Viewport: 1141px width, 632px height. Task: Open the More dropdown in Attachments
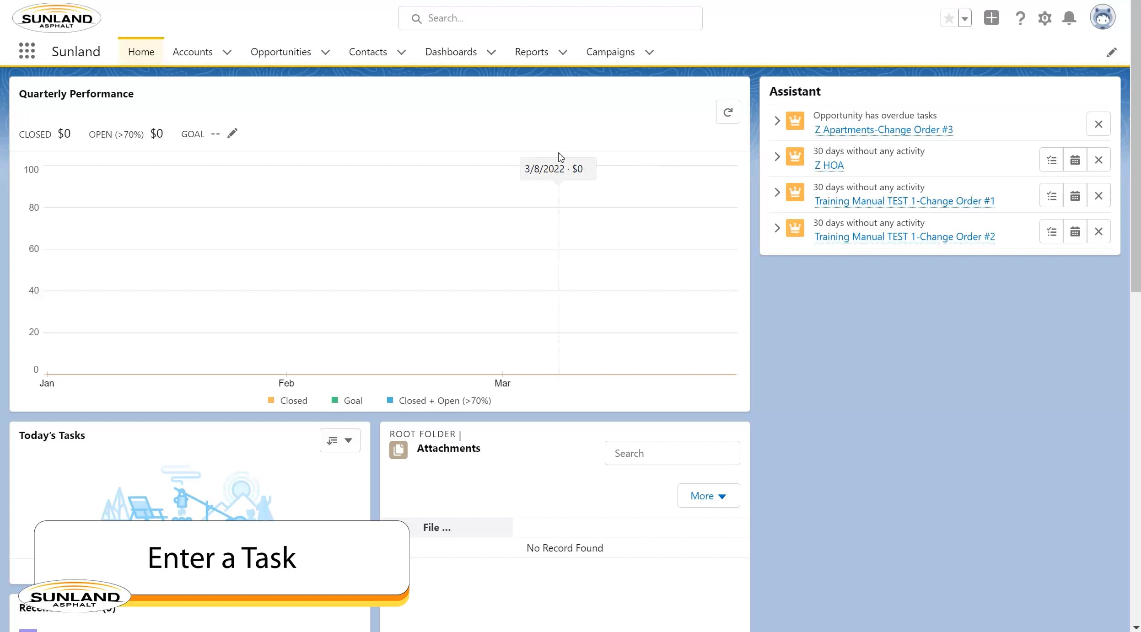pyautogui.click(x=708, y=496)
